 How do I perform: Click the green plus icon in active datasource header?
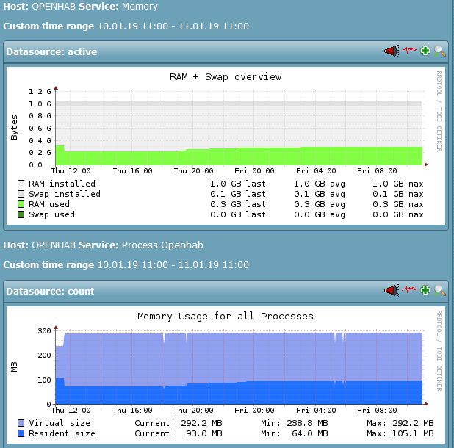point(425,51)
